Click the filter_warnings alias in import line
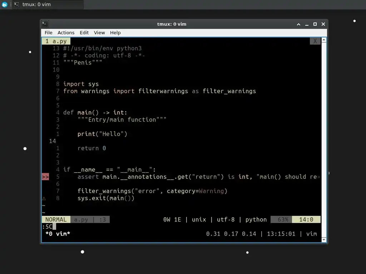The height and width of the screenshot is (274, 366). point(229,91)
